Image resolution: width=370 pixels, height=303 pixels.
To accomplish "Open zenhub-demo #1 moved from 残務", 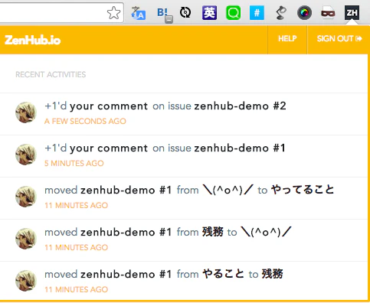I will (126, 232).
